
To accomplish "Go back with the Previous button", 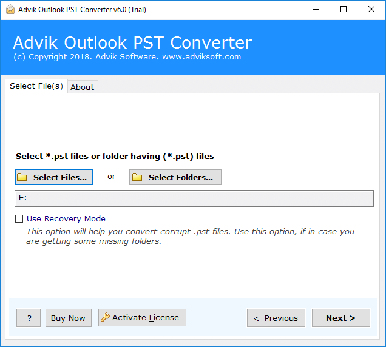I will [x=276, y=318].
